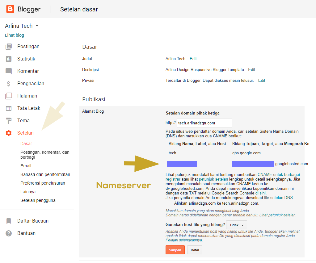Click the Simpan button
Viewport: 316px width, 263px height.
pos(175,250)
